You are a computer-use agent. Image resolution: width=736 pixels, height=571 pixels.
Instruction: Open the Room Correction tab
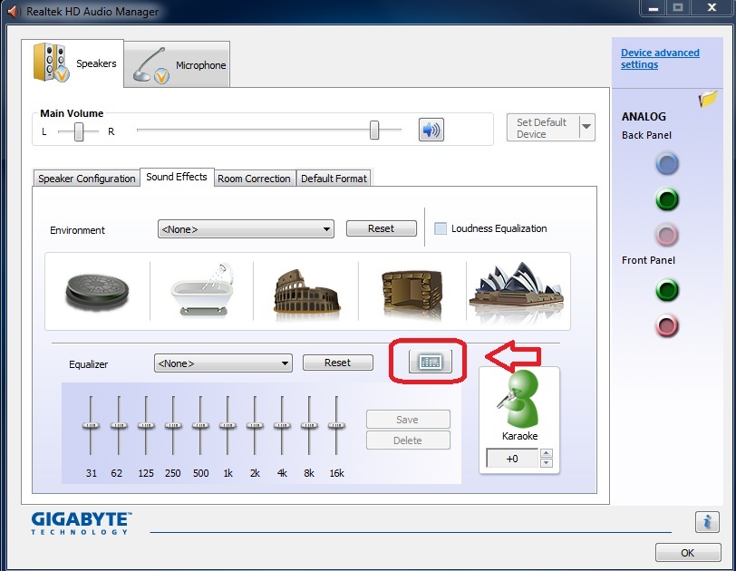pyautogui.click(x=254, y=179)
